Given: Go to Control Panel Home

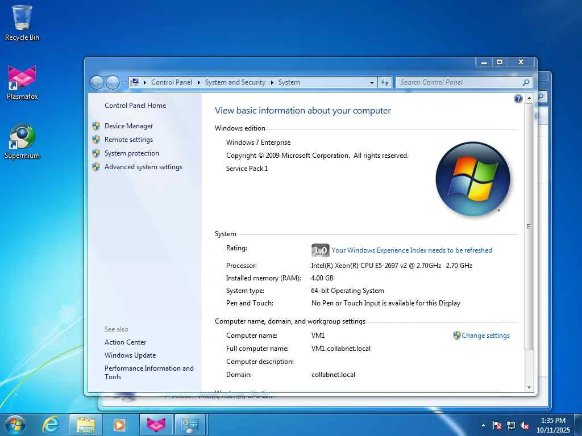Looking at the screenshot, I should [x=135, y=106].
